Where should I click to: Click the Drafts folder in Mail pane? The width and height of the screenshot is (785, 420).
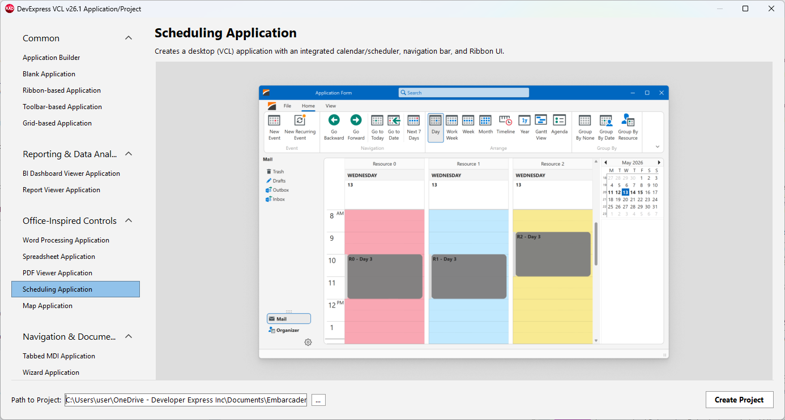(275, 181)
